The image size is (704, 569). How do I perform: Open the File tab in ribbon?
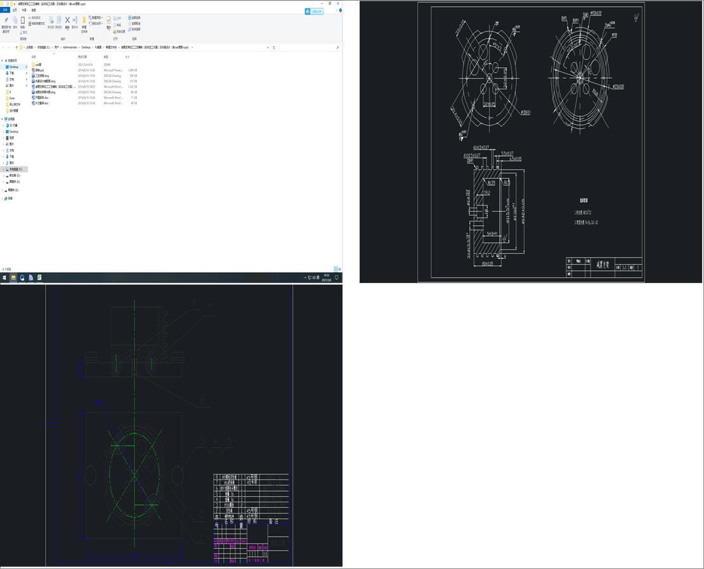coord(6,10)
